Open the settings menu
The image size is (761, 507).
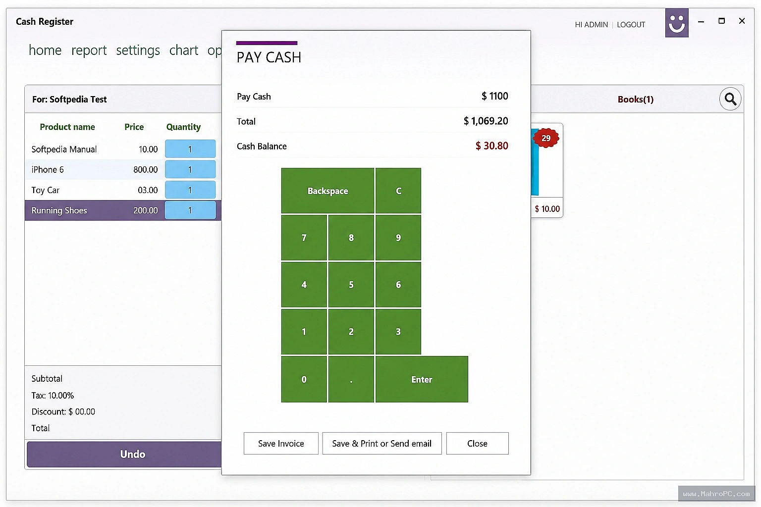[x=138, y=51]
